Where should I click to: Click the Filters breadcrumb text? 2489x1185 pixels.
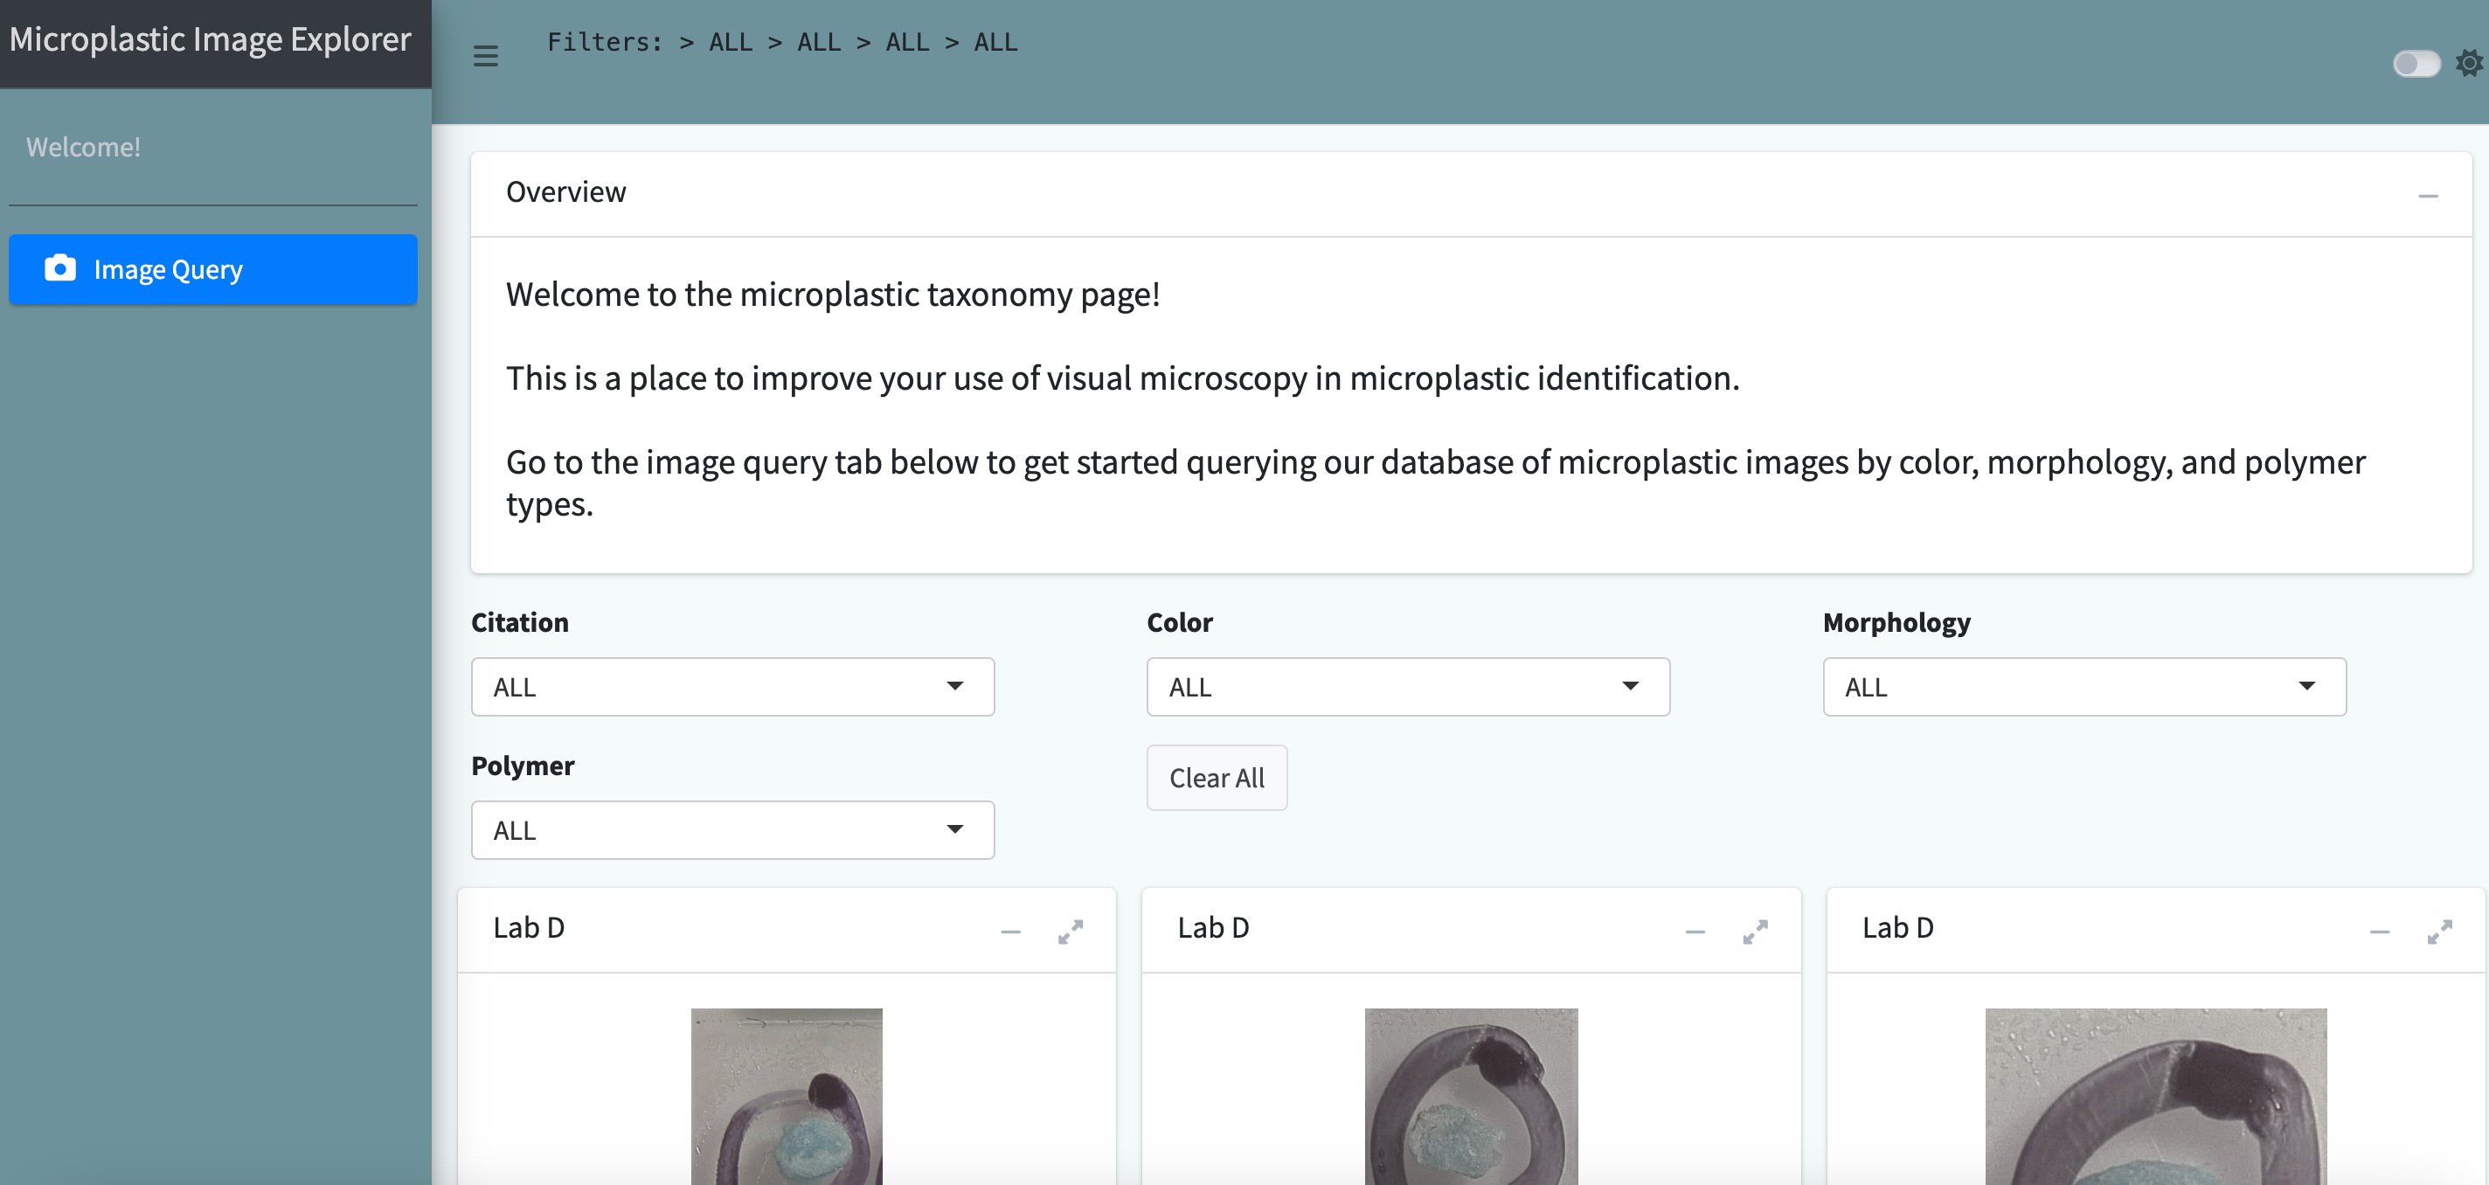783,43
